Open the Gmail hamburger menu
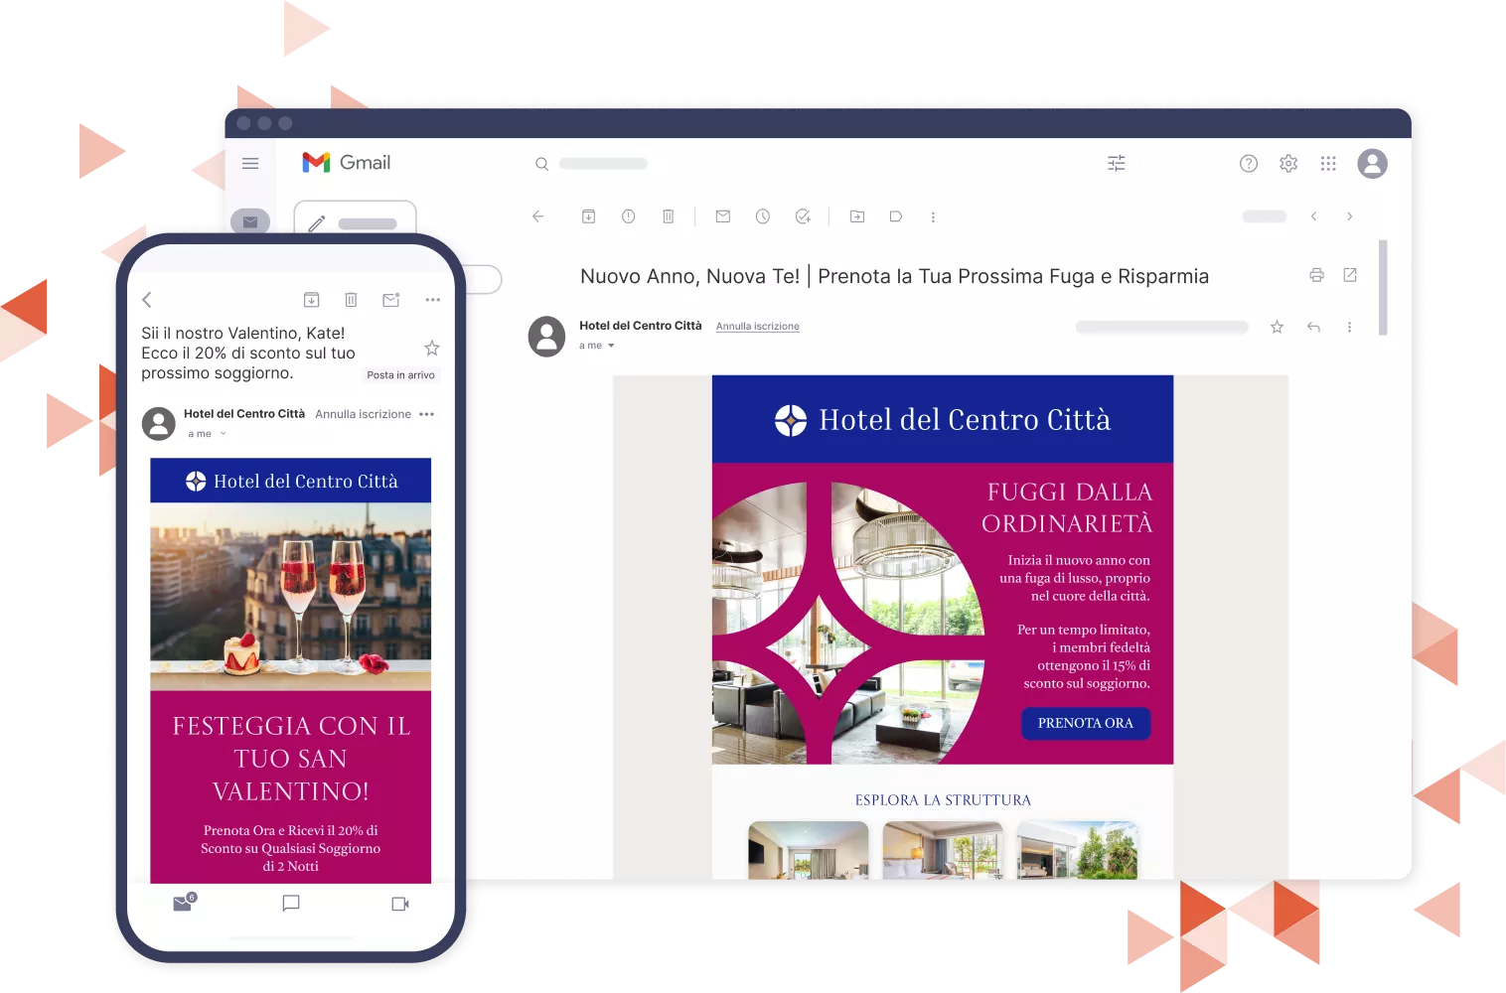1506x993 pixels. 249,163
